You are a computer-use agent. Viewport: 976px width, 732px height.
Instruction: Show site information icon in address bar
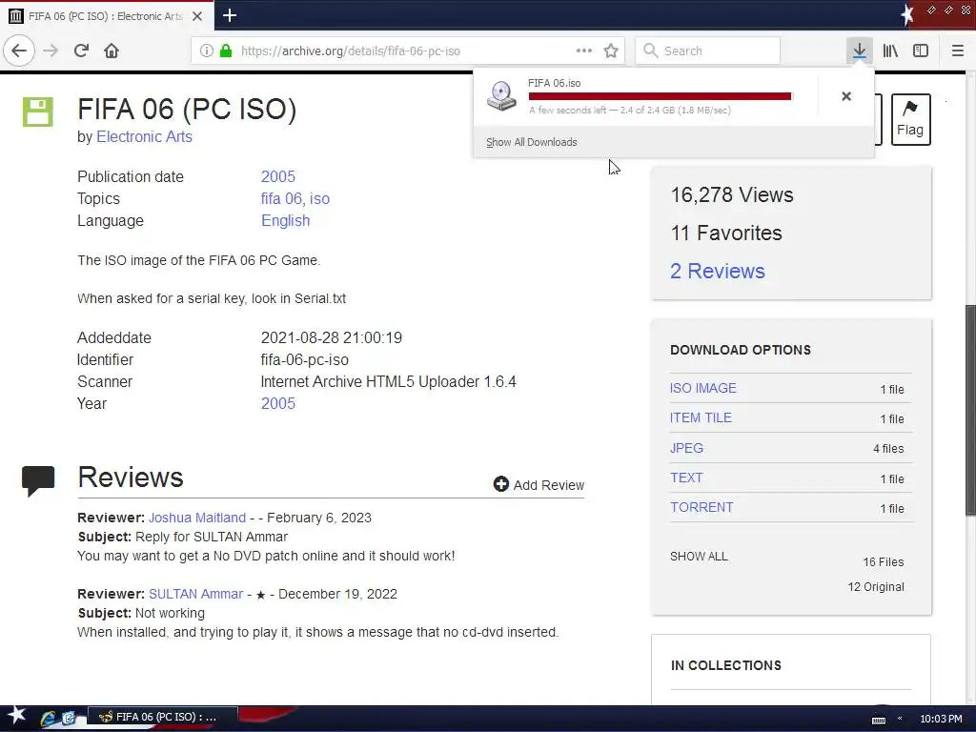(x=207, y=51)
